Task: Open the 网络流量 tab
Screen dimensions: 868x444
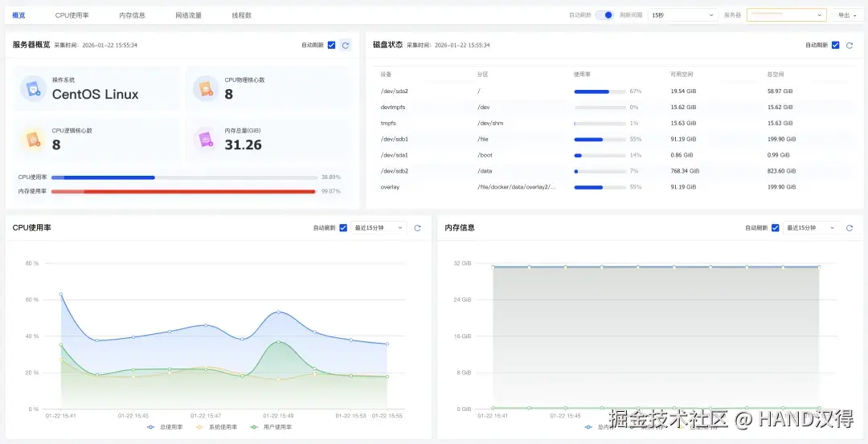Action: point(189,15)
